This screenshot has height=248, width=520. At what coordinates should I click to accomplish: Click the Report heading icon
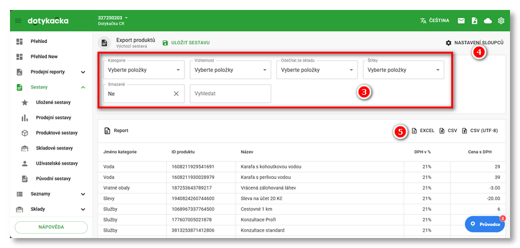tap(107, 131)
